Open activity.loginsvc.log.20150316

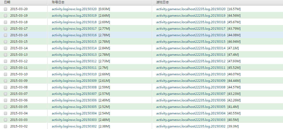tap(74, 35)
